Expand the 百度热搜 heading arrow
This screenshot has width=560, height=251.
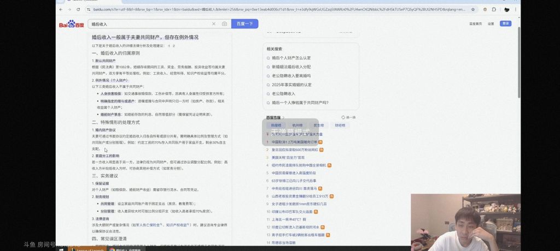pos(284,117)
